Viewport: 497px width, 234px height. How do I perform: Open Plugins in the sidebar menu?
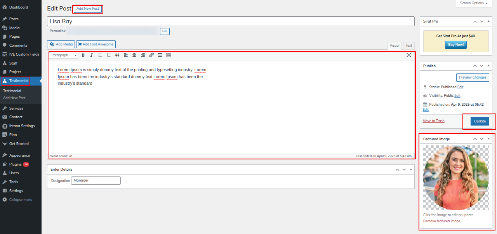16,164
